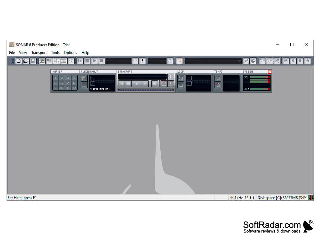
Task: Click the double-chevron button beside the R button
Action: pos(307,61)
